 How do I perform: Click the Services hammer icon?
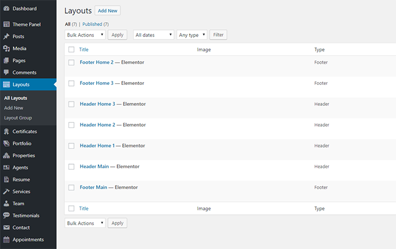(x=6, y=192)
